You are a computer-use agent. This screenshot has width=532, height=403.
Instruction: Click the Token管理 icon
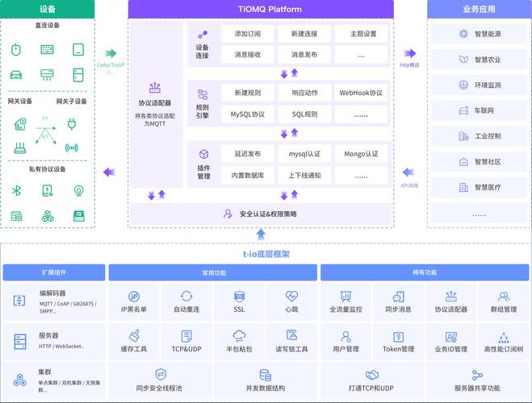(x=398, y=337)
